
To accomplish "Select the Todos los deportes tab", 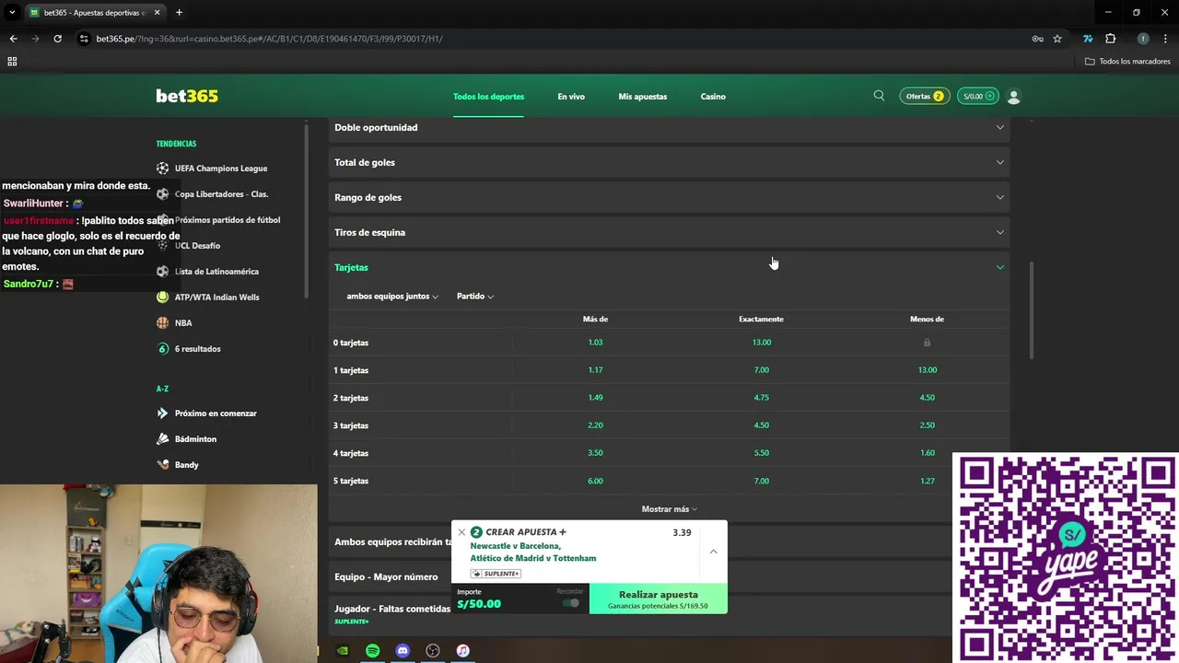I will (488, 97).
